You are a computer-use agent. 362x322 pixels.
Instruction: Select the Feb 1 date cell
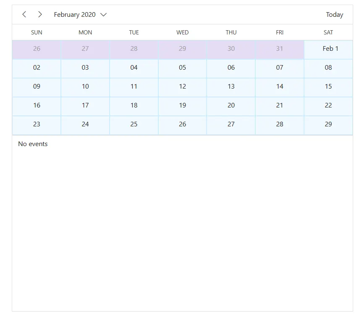[328, 50]
